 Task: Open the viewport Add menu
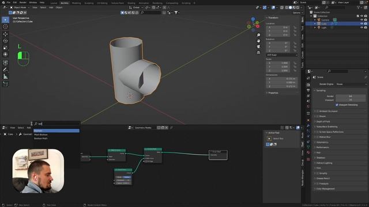51,7
